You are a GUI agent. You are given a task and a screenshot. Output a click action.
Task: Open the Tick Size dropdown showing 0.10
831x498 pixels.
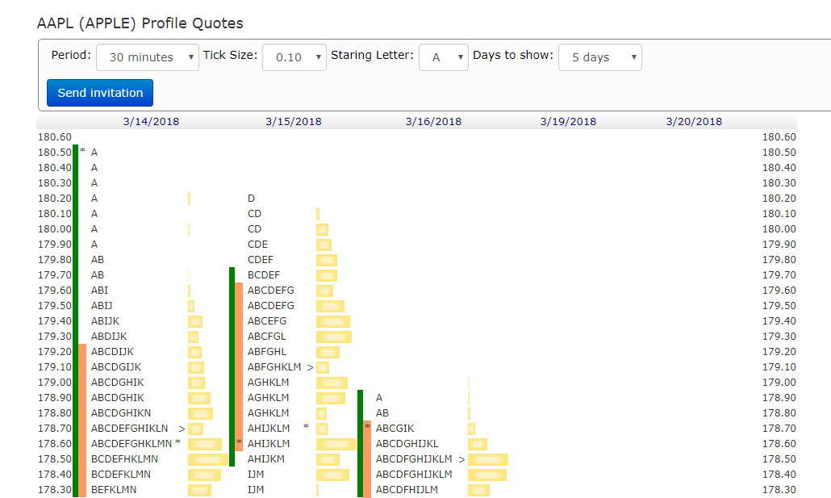click(294, 57)
